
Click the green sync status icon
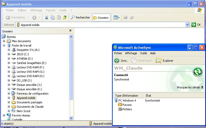click(198, 72)
